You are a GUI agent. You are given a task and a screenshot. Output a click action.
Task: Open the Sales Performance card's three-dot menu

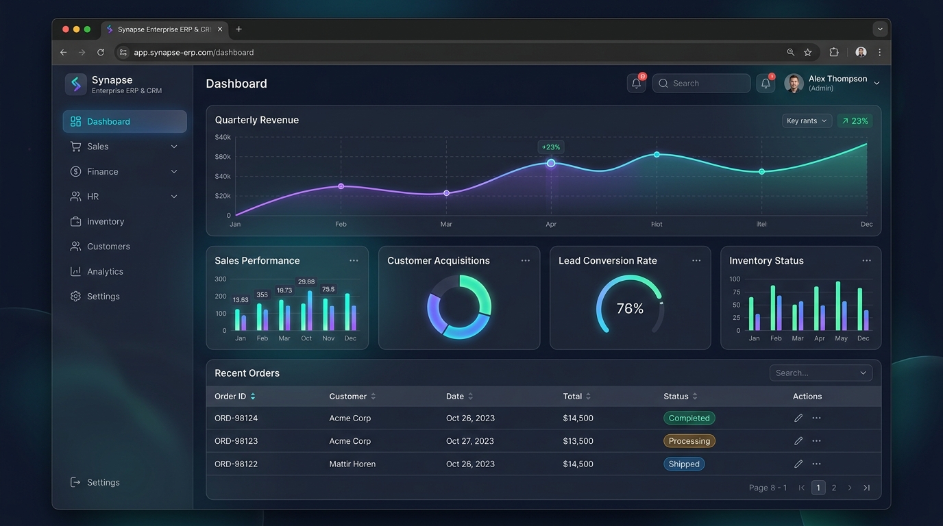[354, 261]
